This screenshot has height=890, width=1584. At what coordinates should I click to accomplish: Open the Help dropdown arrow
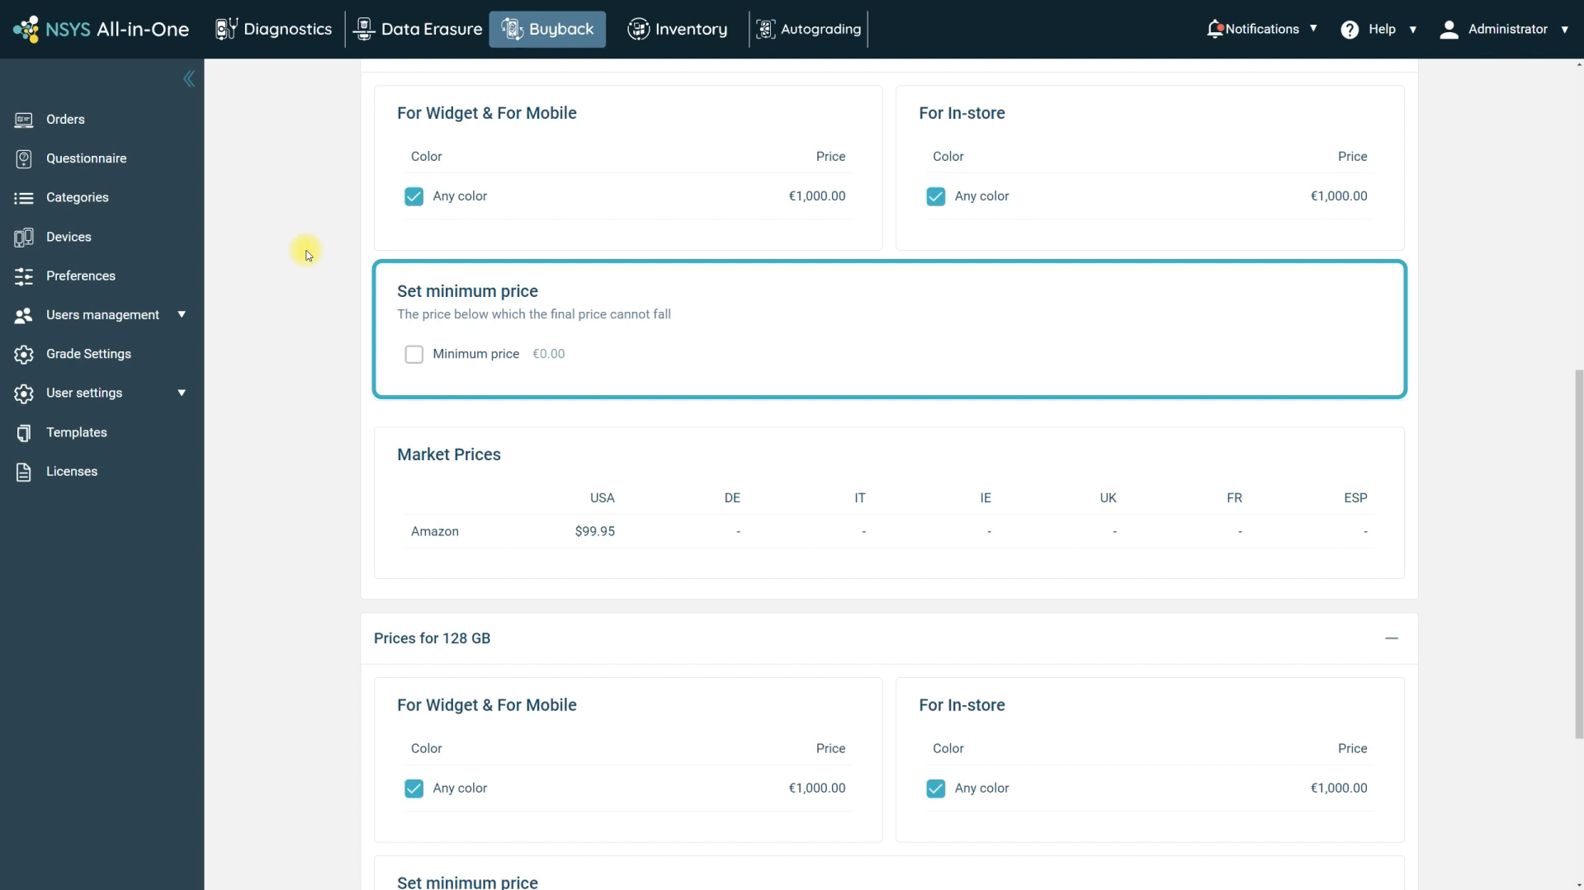coord(1412,29)
